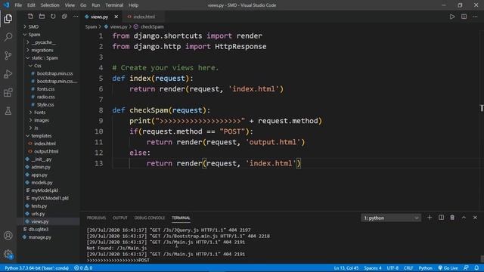484x272 pixels.
Task: Open Manage settings gear
Action: pyautogui.click(x=8, y=254)
